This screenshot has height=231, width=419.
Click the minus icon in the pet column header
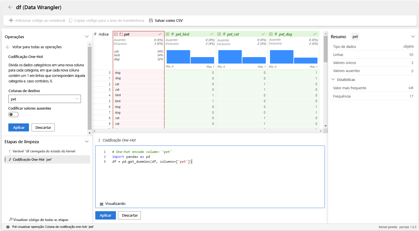click(x=116, y=34)
